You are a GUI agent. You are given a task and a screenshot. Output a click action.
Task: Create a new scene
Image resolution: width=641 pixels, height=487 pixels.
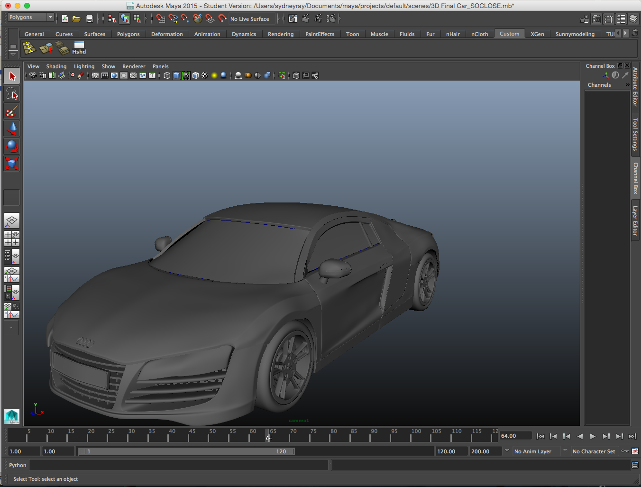[65, 18]
